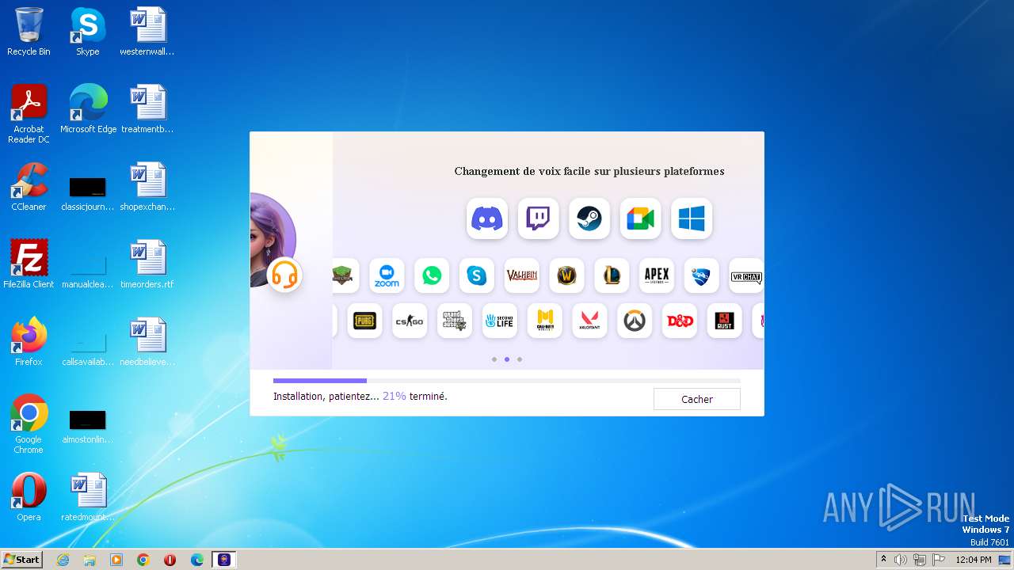
Task: Click the Minecraft icon
Action: coord(344,275)
